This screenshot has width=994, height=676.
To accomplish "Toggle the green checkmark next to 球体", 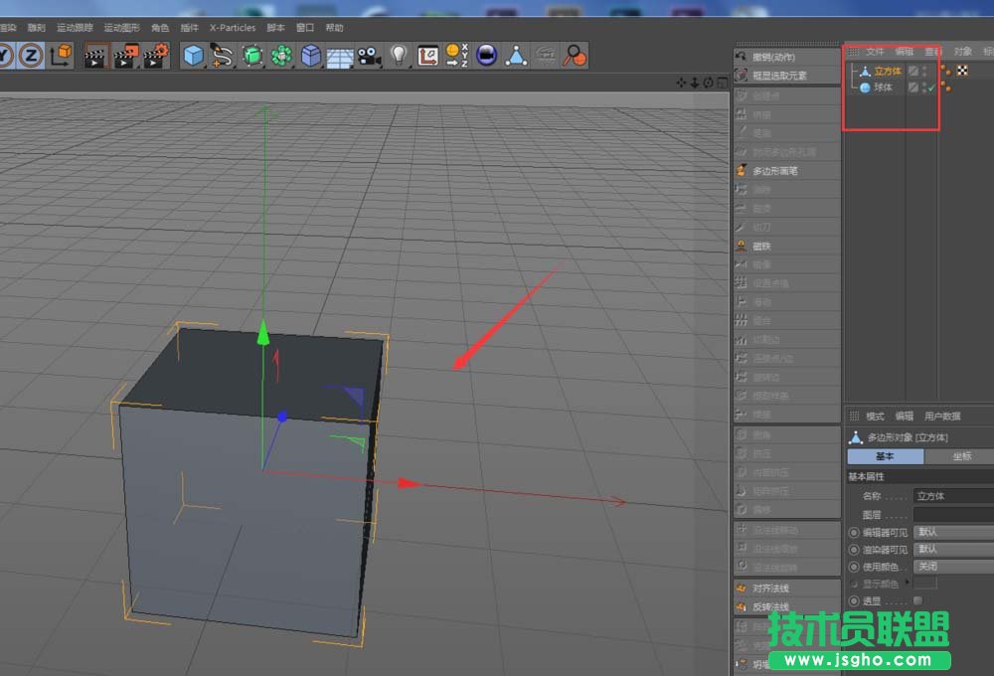I will 931,87.
